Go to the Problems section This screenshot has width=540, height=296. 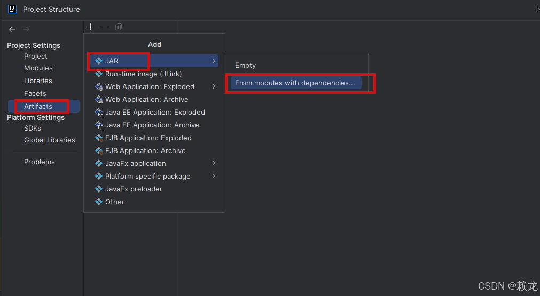tap(40, 162)
